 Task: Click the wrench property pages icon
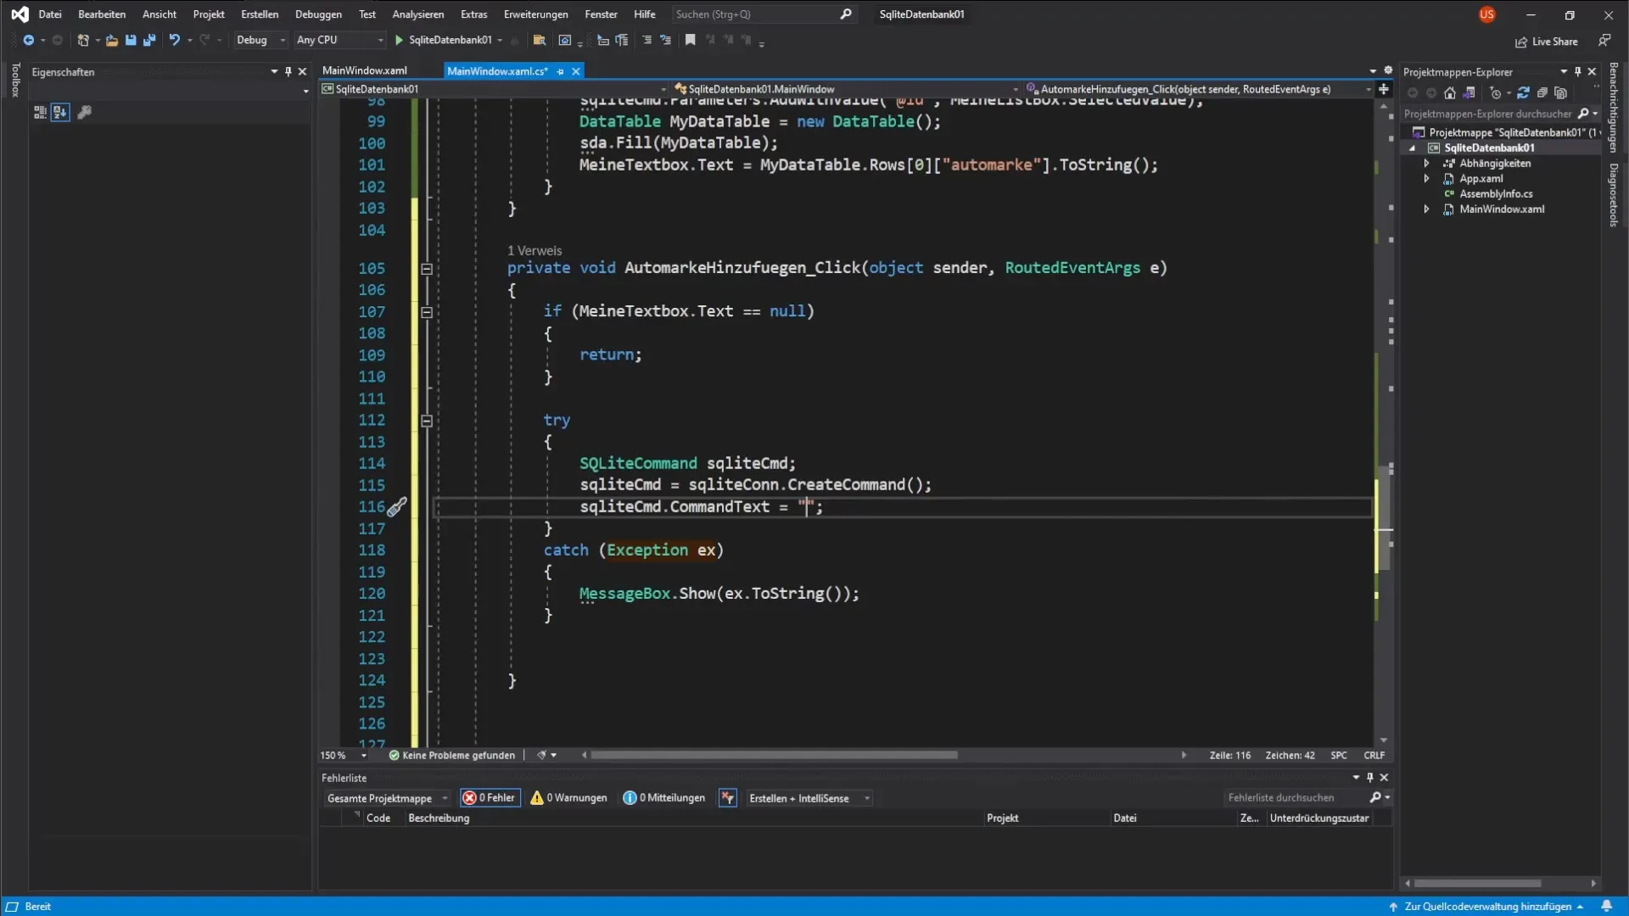tap(84, 112)
